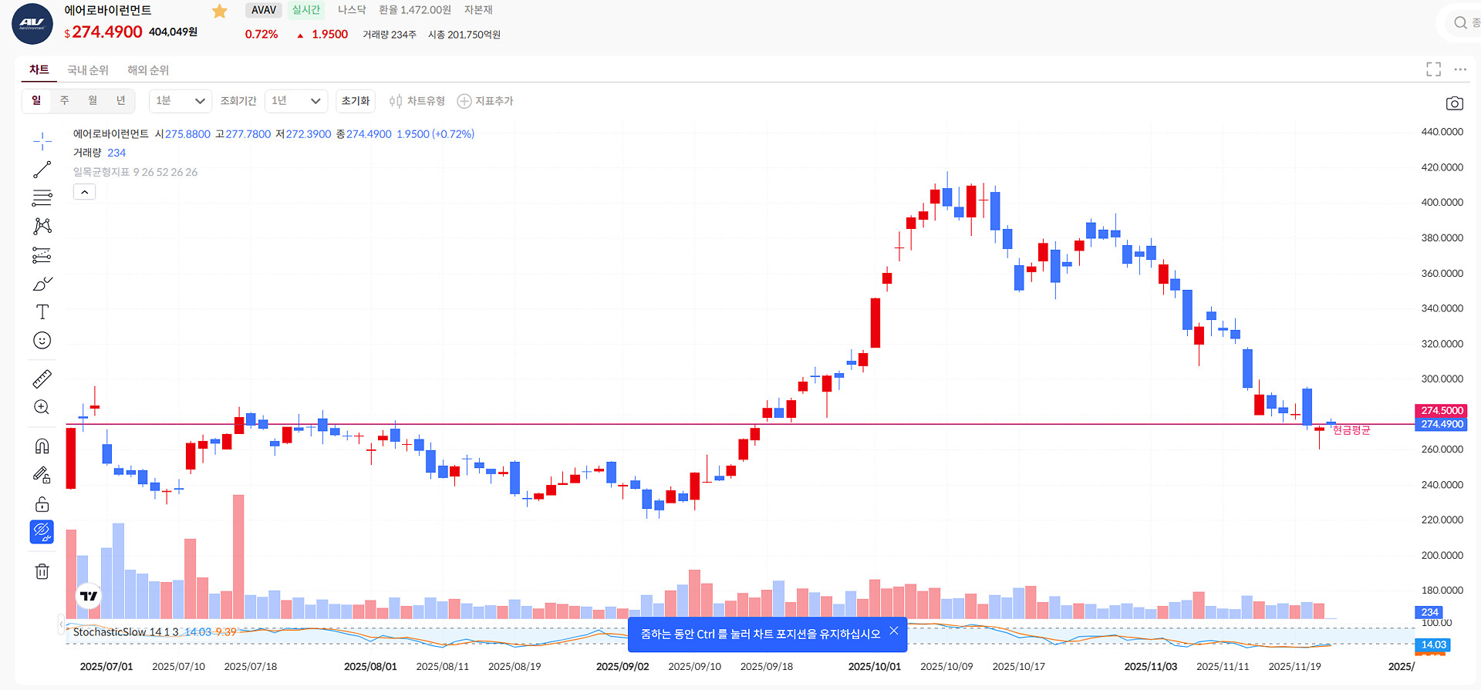The image size is (1481, 690).
Task: Click the AVAV ticker badge
Action: [264, 10]
